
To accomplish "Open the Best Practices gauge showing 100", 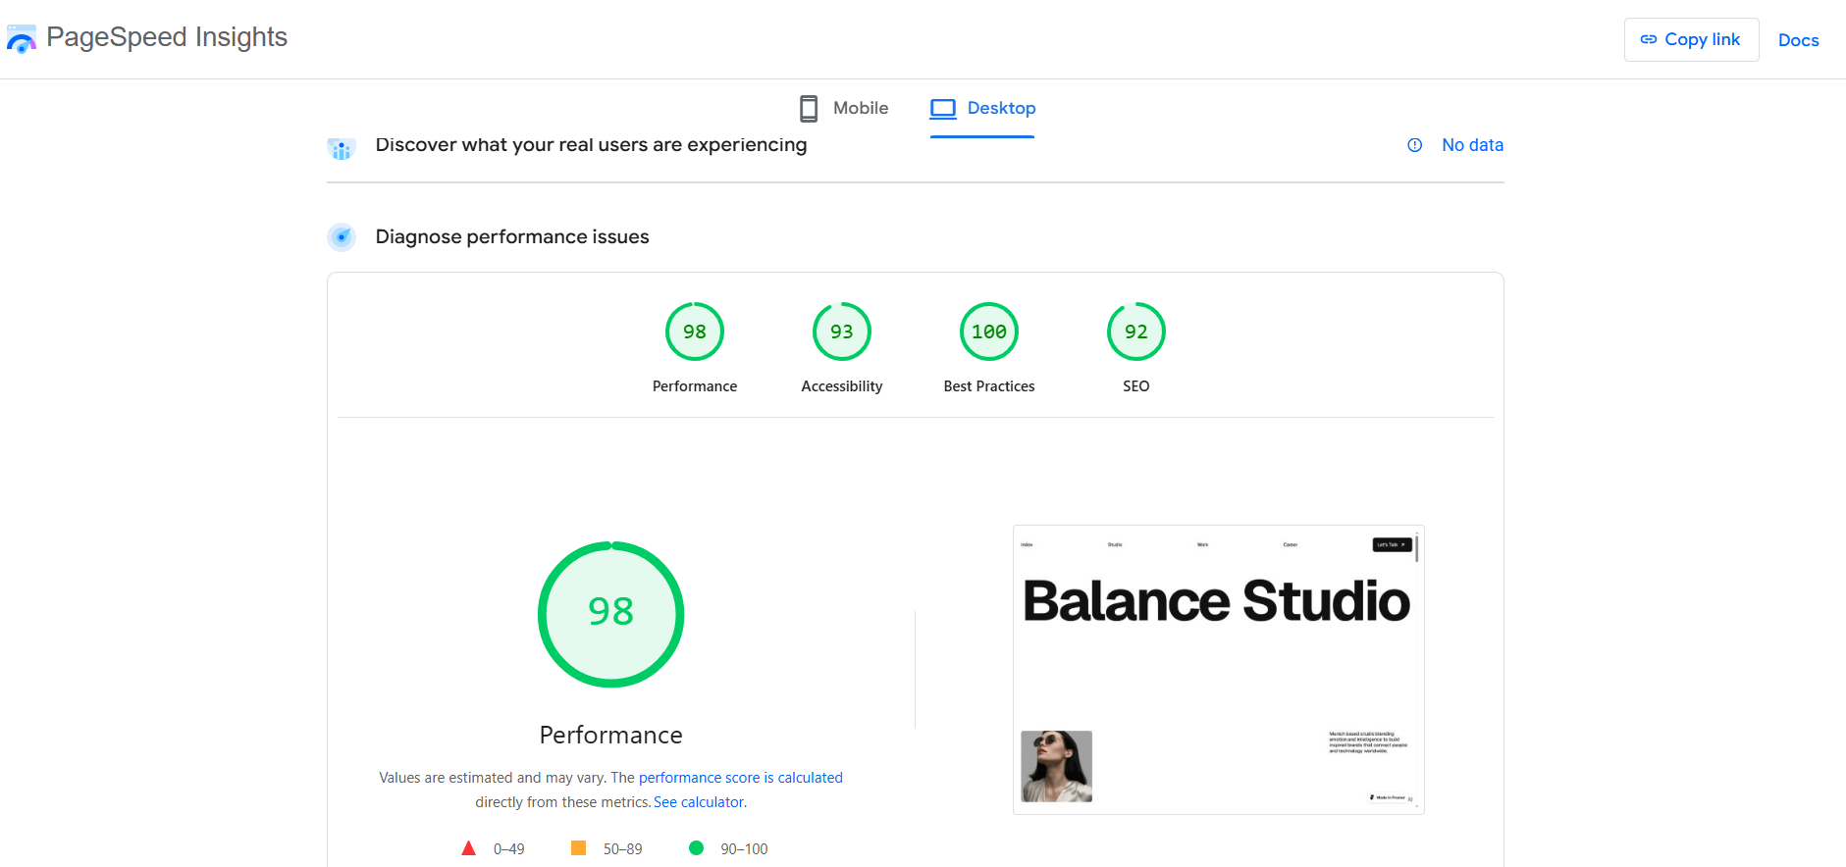I will tap(988, 332).
